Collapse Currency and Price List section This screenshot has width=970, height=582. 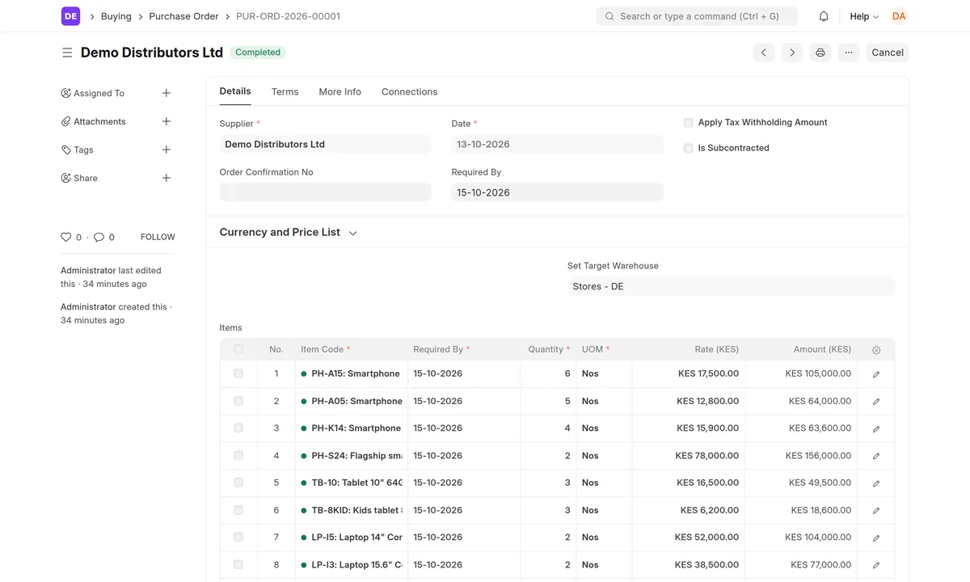[289, 232]
